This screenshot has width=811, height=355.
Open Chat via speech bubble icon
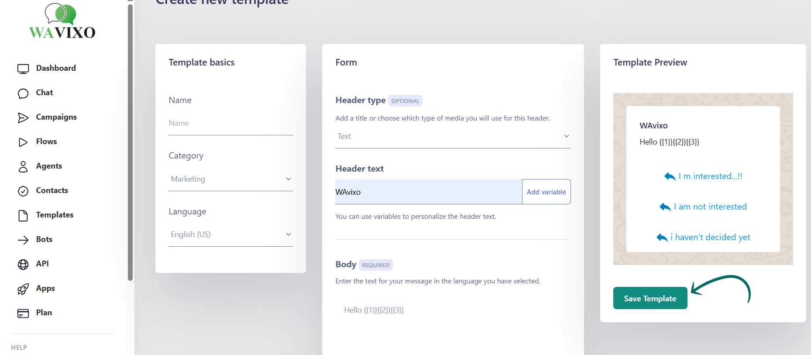23,93
